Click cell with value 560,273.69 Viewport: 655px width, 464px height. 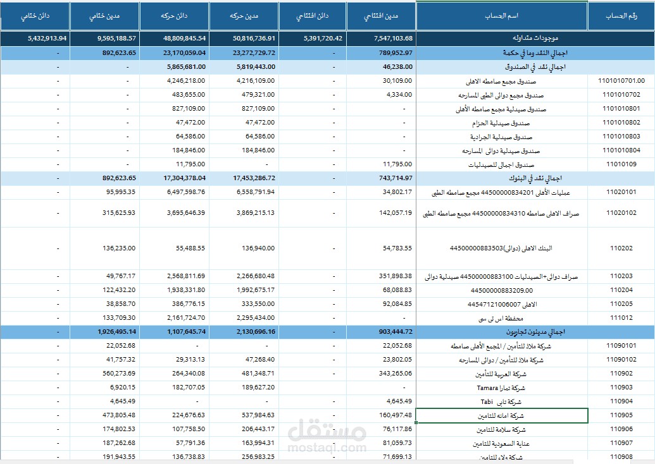click(x=118, y=374)
